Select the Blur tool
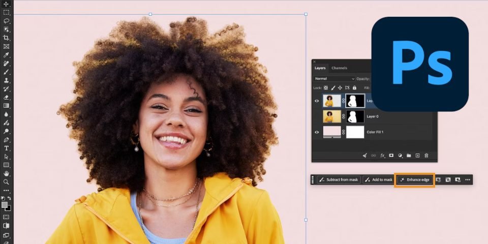 tap(6, 114)
